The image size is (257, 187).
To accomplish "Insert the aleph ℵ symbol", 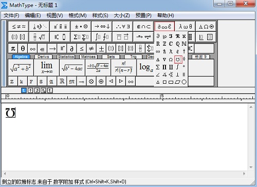I will [x=184, y=36].
